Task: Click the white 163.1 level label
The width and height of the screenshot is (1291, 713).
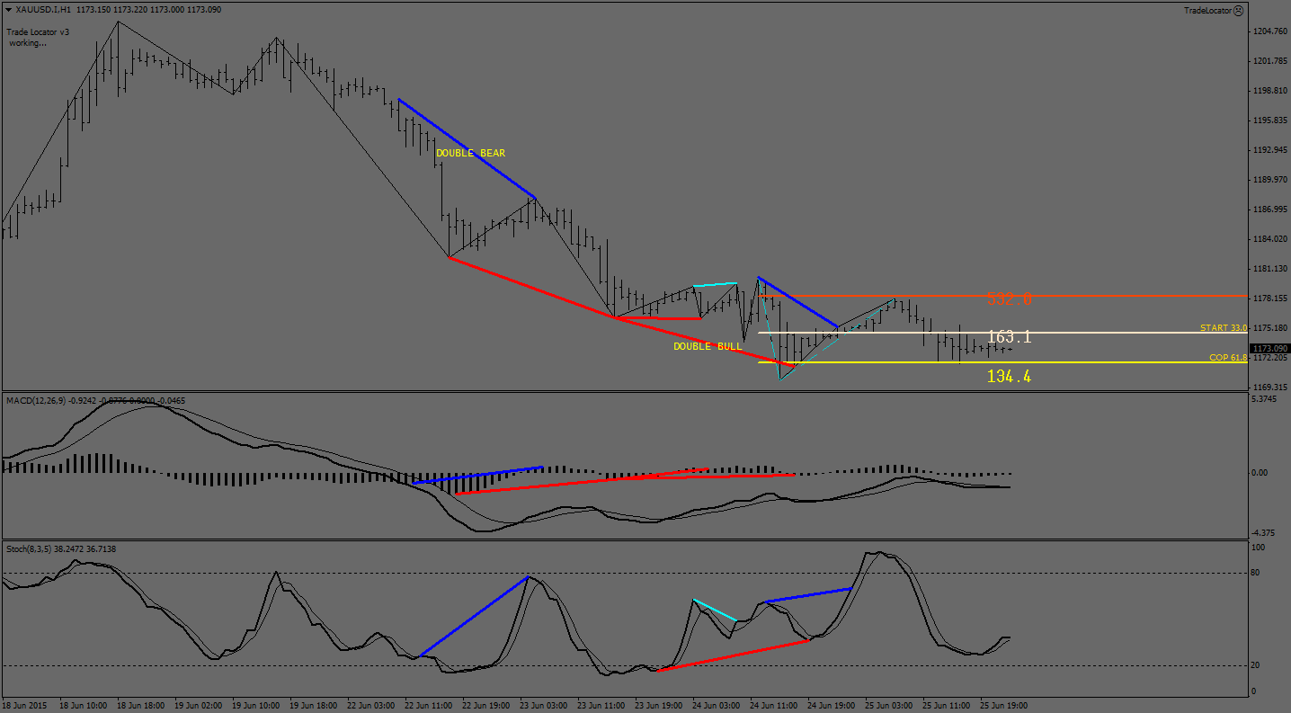Action: (x=1009, y=337)
